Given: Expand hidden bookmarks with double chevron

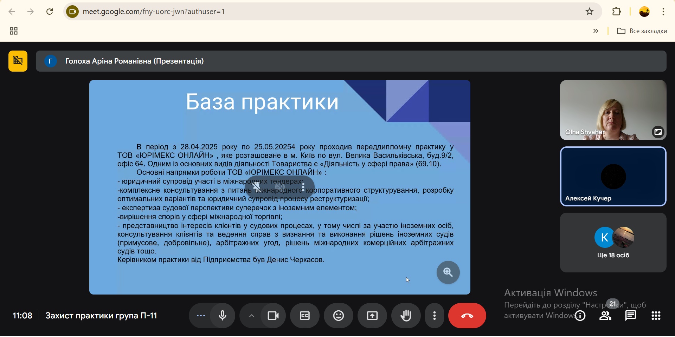Looking at the screenshot, I should pos(596,31).
